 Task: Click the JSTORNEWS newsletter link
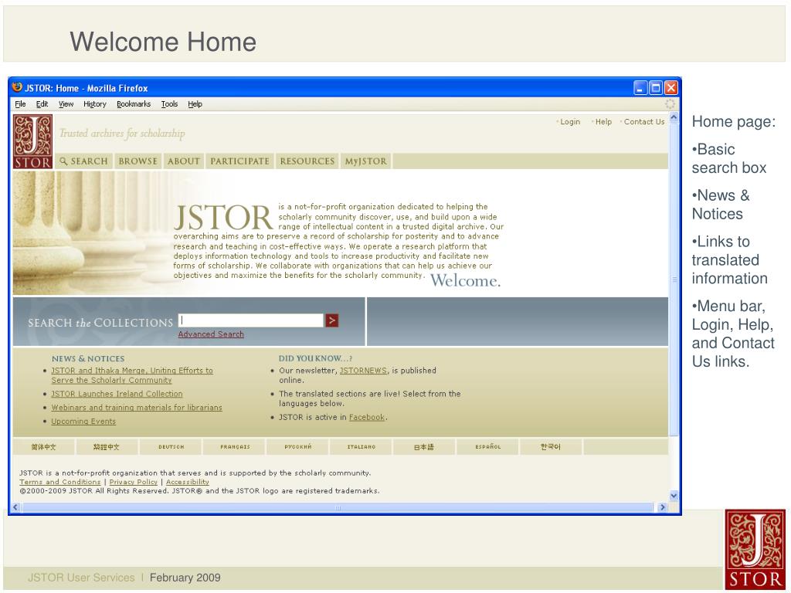(x=363, y=371)
